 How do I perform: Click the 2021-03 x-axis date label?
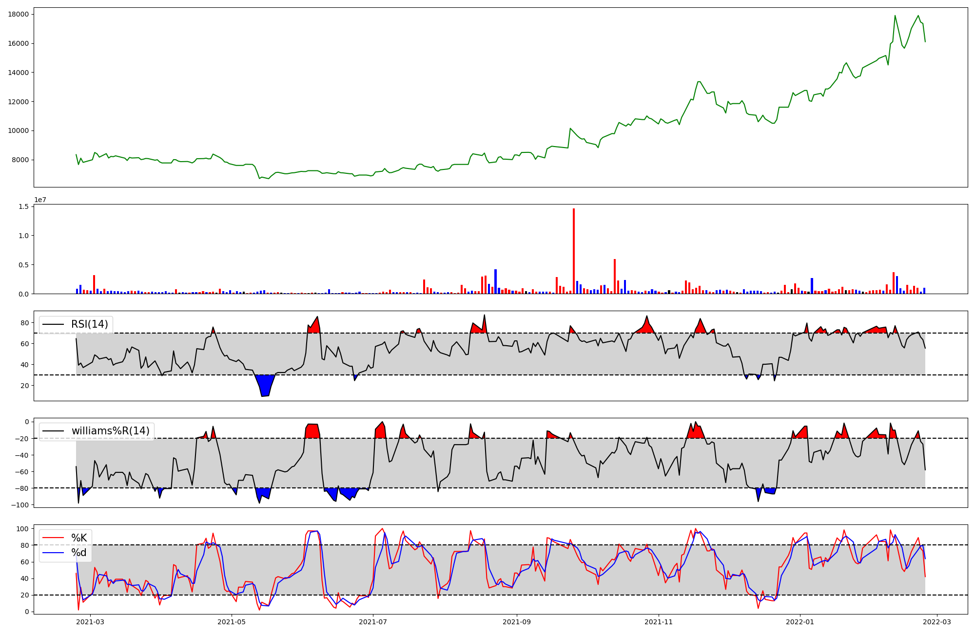pyautogui.click(x=90, y=622)
